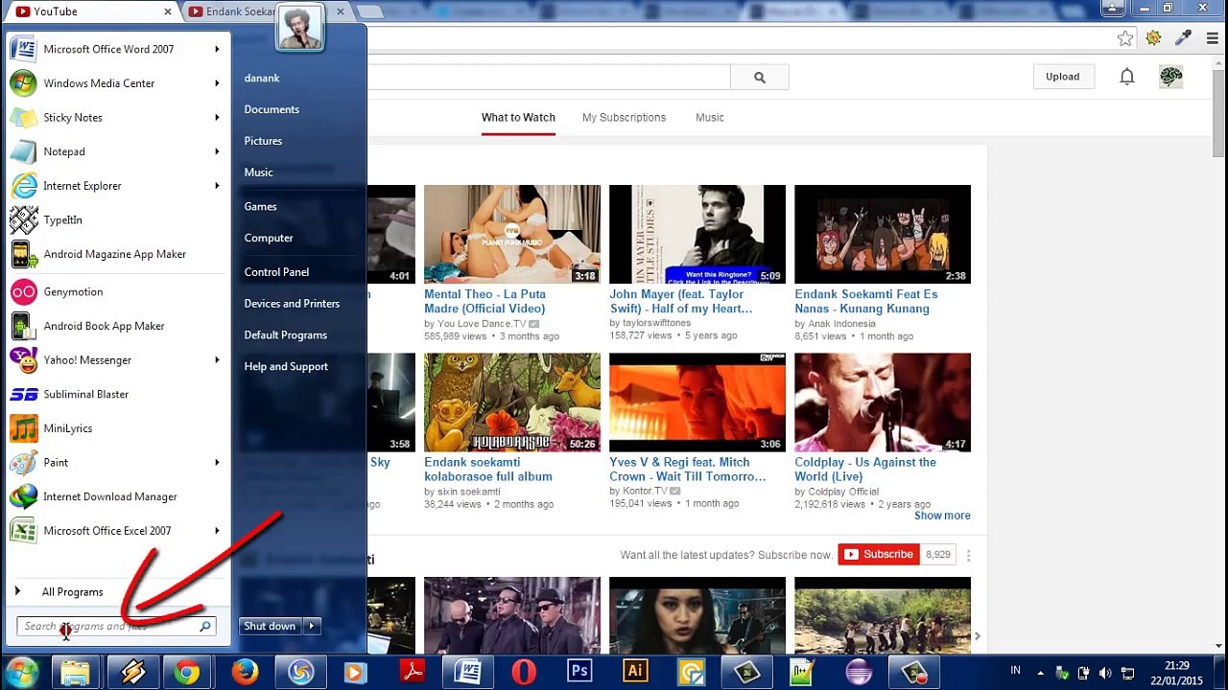Open the Chrome hamburger menu
The height and width of the screenshot is (690, 1228).
[x=1213, y=38]
